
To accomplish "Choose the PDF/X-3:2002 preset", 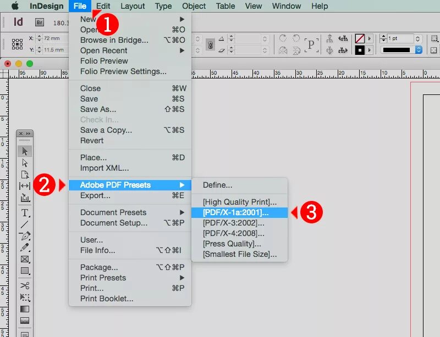I will point(239,223).
